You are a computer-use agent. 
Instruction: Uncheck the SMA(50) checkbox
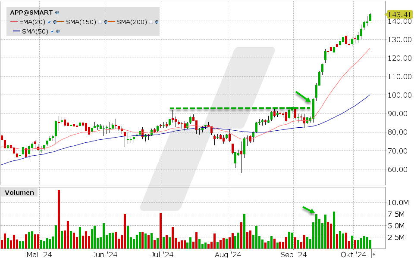point(52,31)
